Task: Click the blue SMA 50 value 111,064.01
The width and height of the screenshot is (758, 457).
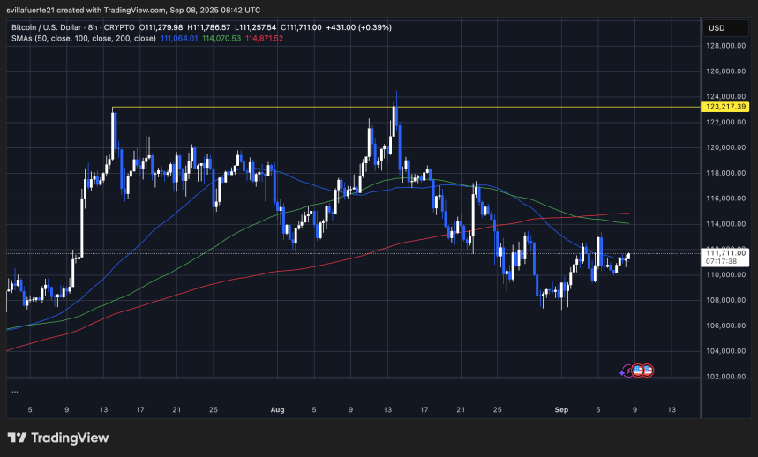Action: click(177, 39)
